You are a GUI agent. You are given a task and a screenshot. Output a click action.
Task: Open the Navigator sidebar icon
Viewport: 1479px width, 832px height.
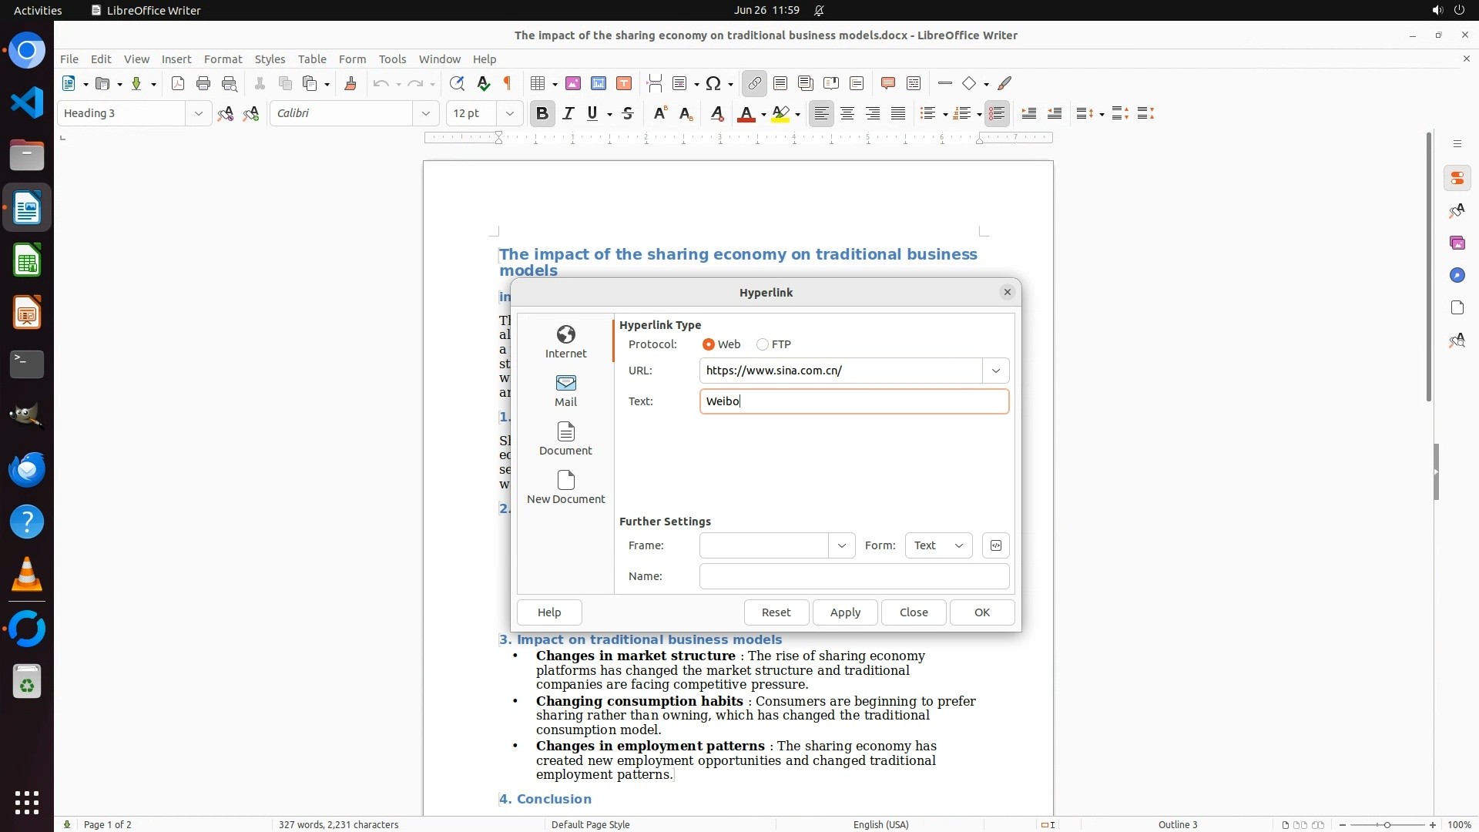pos(1457,275)
